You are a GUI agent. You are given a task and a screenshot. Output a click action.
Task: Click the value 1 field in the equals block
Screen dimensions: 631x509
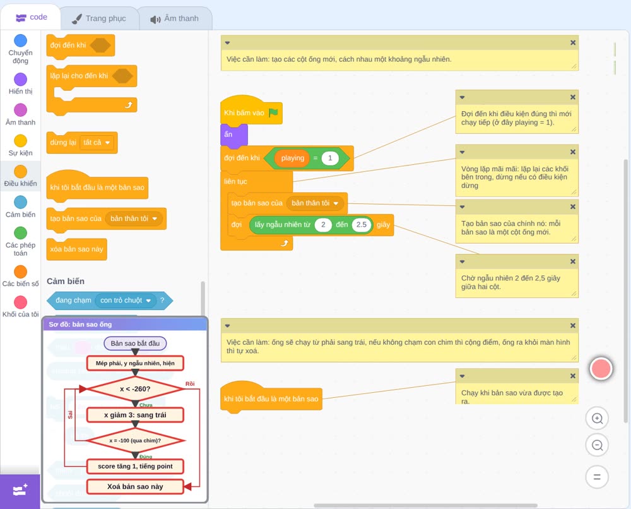click(330, 158)
